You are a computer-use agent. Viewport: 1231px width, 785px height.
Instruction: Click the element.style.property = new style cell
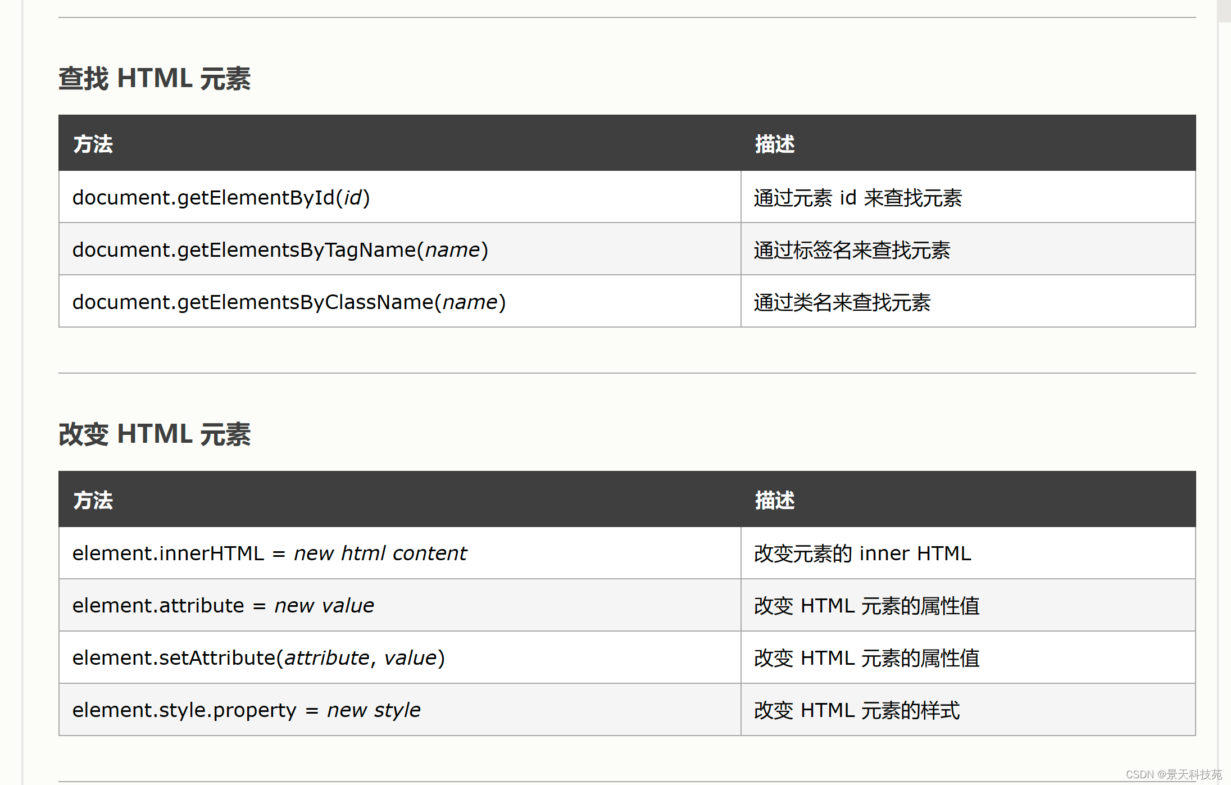click(x=400, y=710)
